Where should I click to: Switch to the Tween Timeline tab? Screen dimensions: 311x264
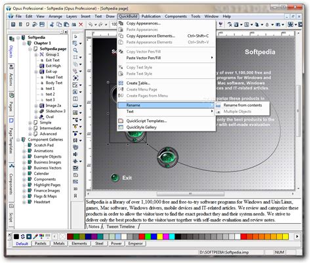point(121,227)
